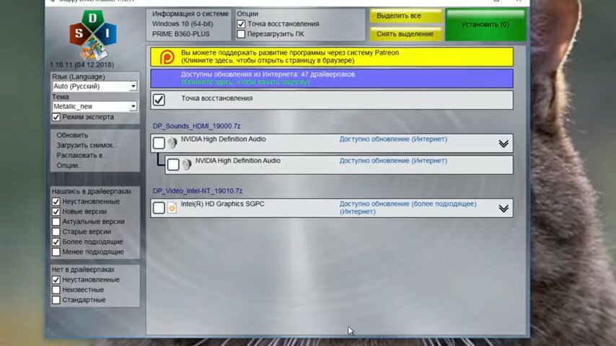
Task: Click 'Обновить' menu item
Action: click(72, 135)
